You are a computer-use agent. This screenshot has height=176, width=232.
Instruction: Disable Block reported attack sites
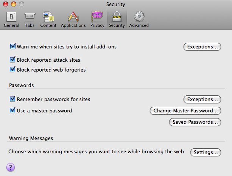tap(13, 60)
